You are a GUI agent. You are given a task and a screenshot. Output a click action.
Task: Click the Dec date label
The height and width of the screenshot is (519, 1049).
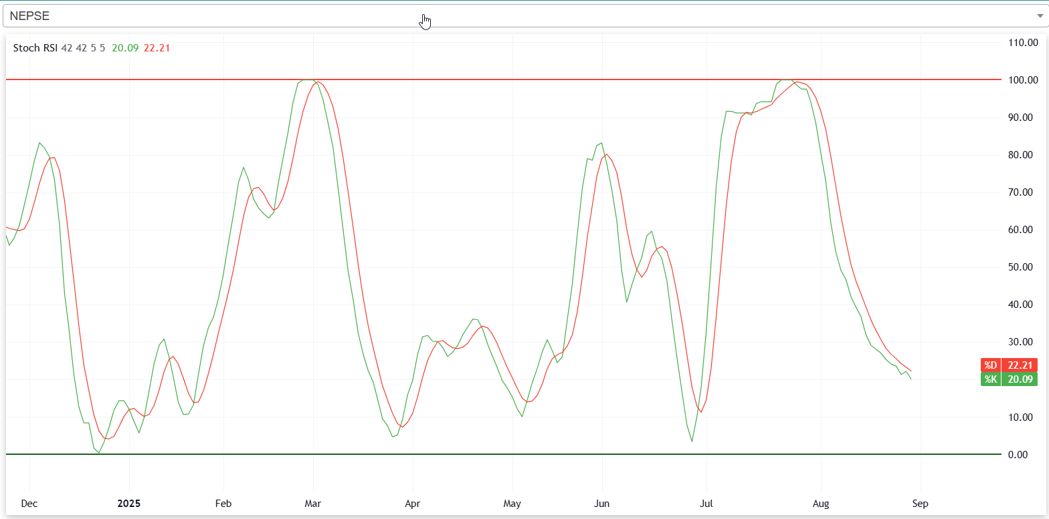[29, 504]
